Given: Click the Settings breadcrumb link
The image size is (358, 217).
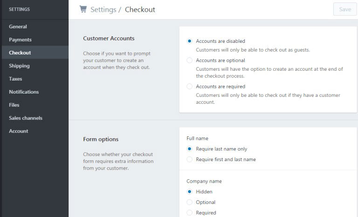Looking at the screenshot, I should coord(103,10).
